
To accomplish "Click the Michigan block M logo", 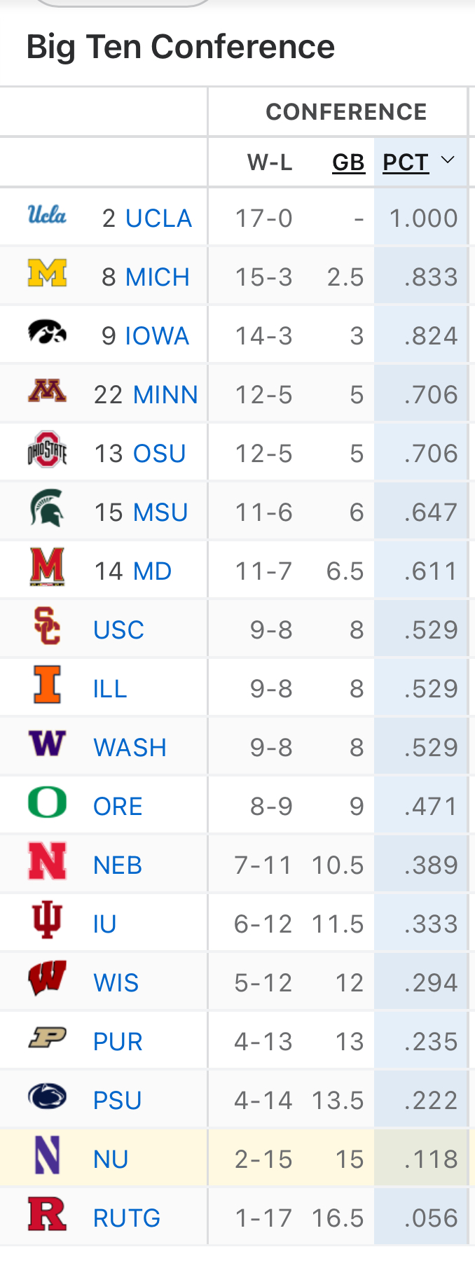I will [x=47, y=274].
